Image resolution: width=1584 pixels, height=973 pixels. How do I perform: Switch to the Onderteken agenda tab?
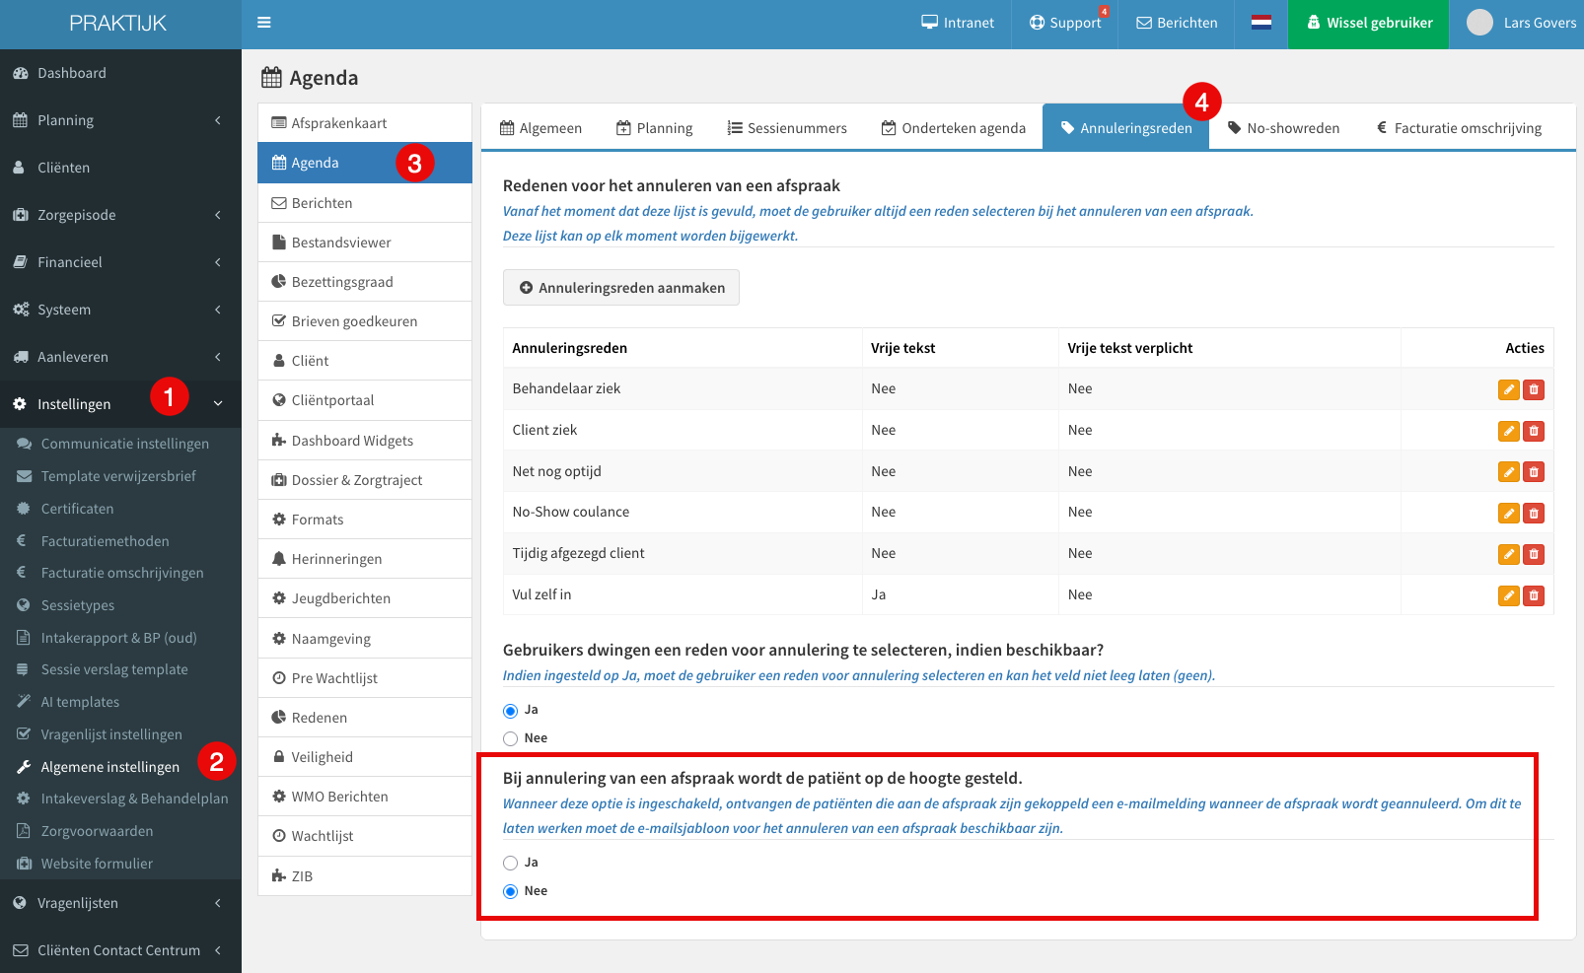point(954,128)
